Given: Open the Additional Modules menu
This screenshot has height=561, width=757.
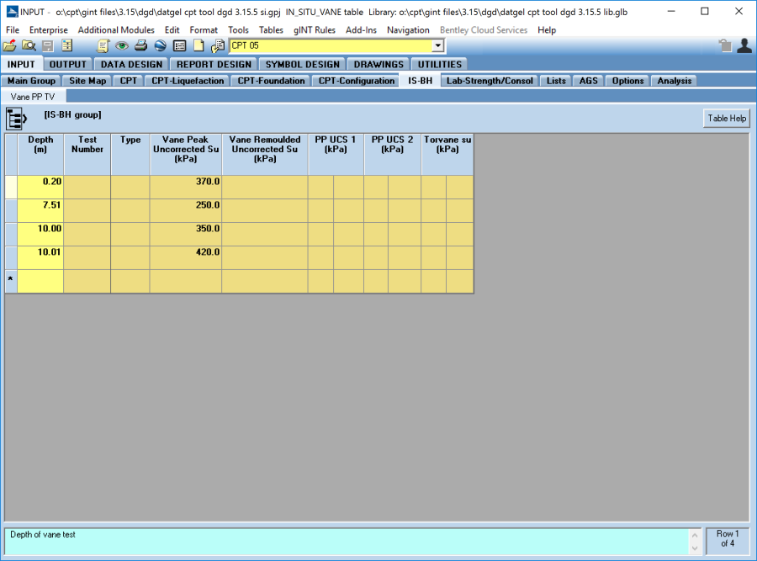Looking at the screenshot, I should coord(116,30).
